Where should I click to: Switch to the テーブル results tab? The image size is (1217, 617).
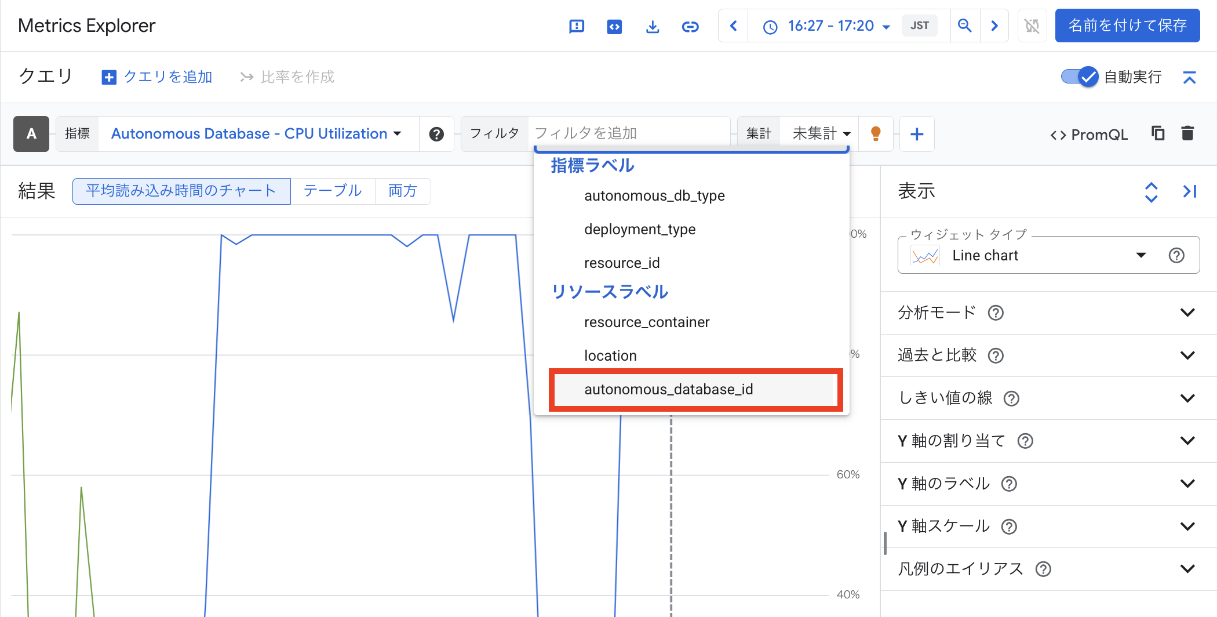tap(332, 191)
